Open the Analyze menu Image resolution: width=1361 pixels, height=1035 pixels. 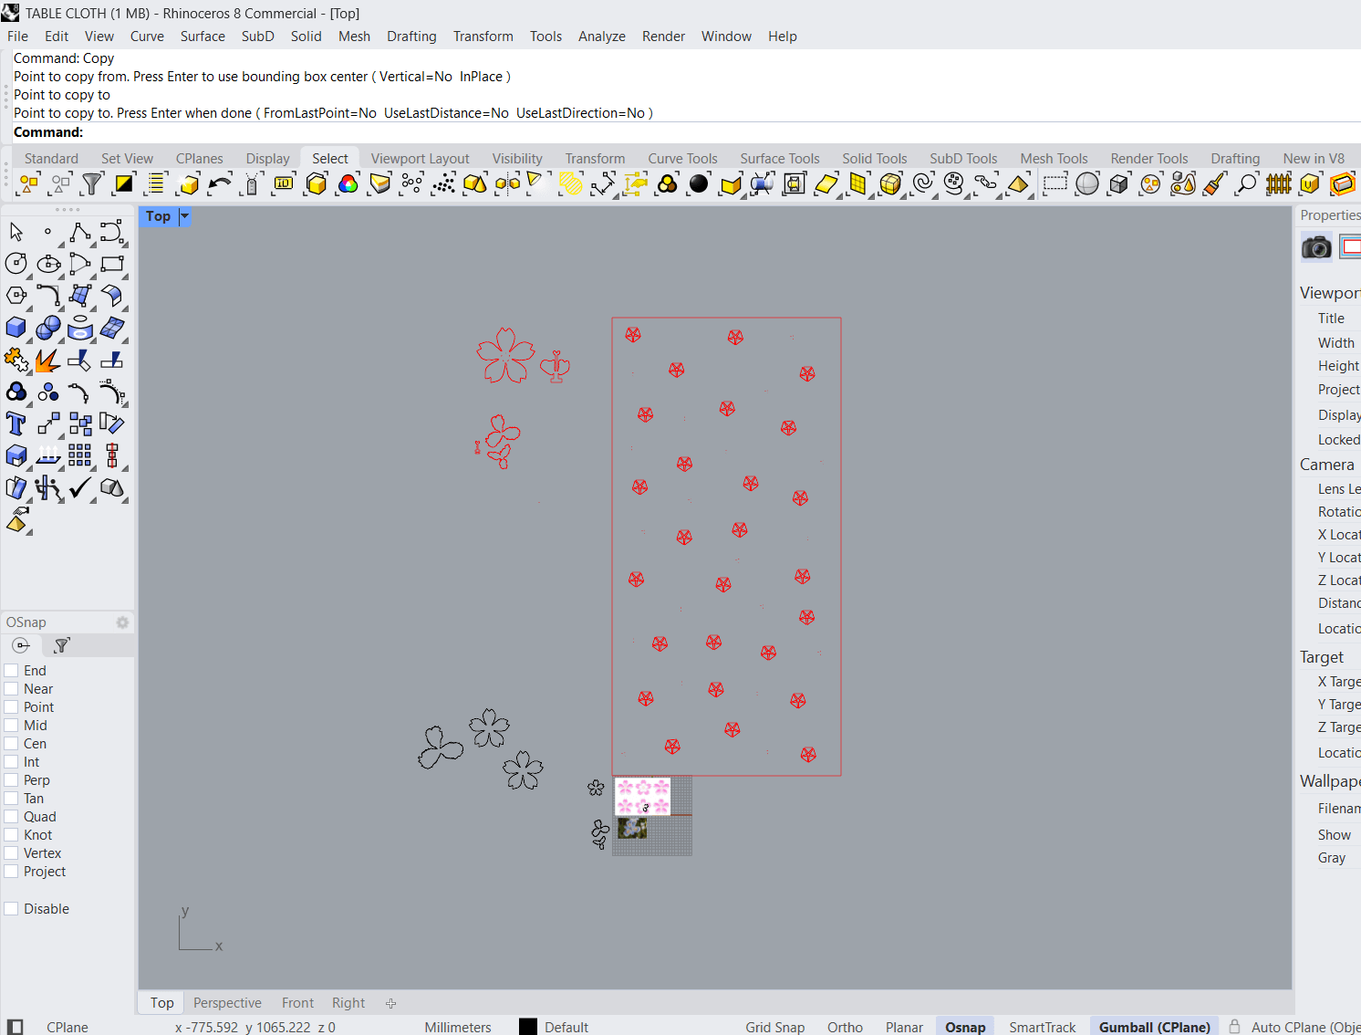point(601,37)
